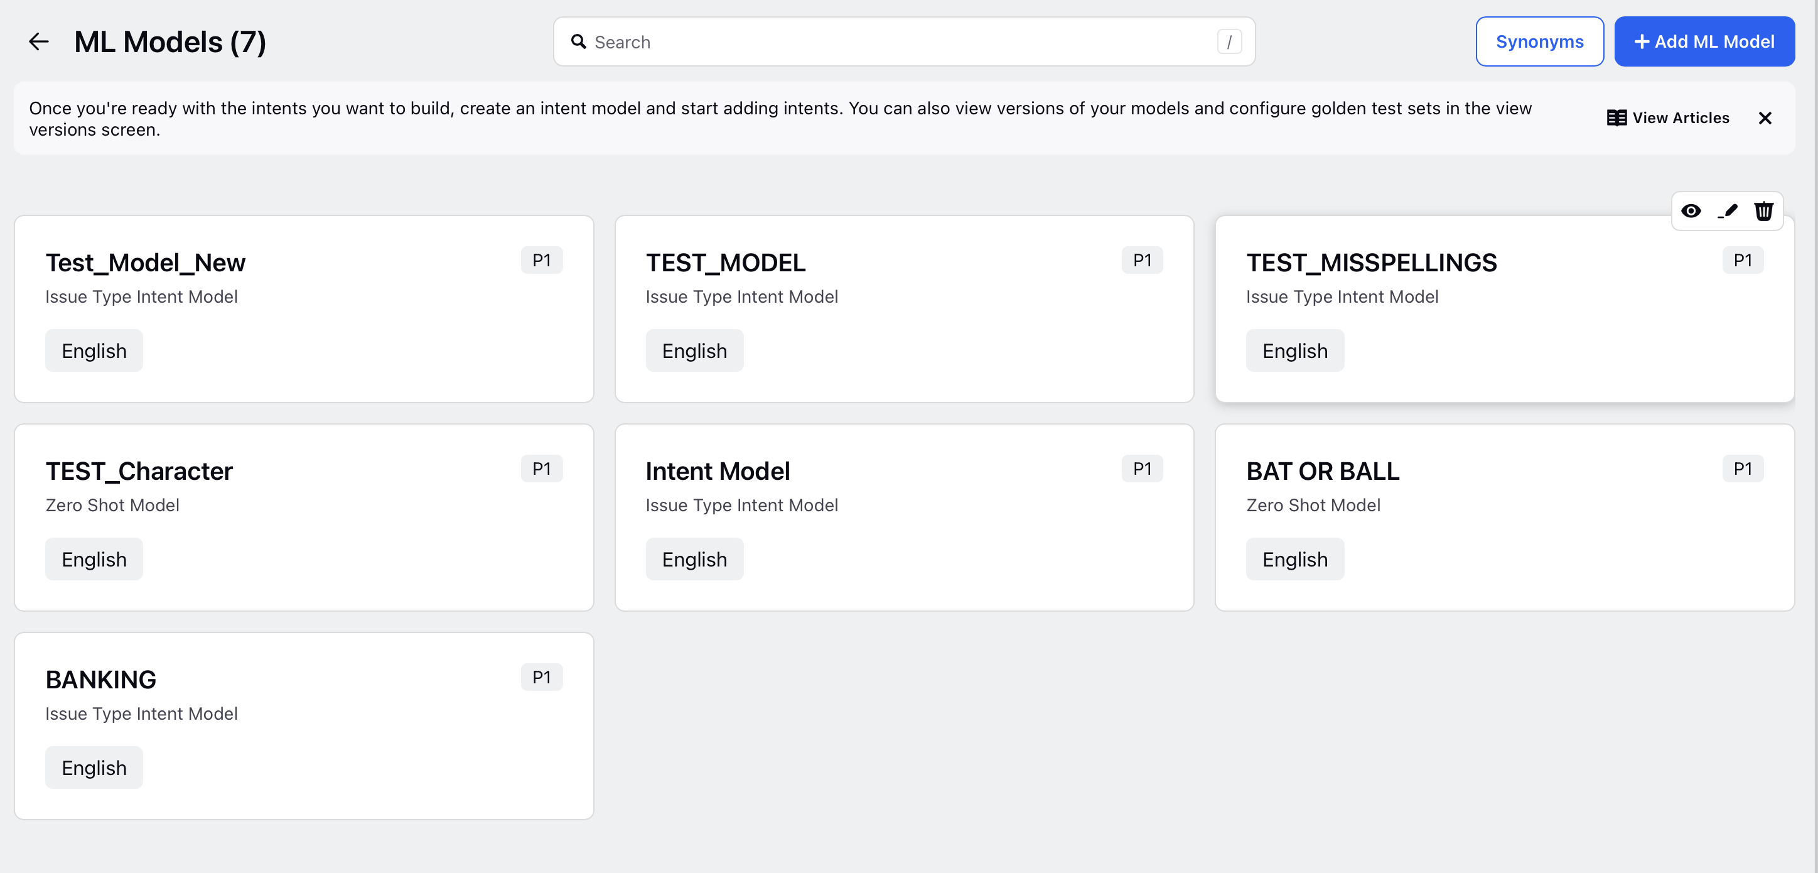Screen dimensions: 1818x873
Task: View TEST_MISSPELLINGS model with eye icon
Action: pos(1691,210)
